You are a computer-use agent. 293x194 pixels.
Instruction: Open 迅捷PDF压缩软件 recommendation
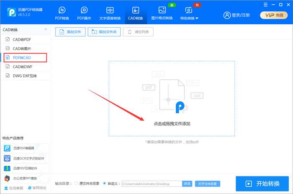[26, 168]
